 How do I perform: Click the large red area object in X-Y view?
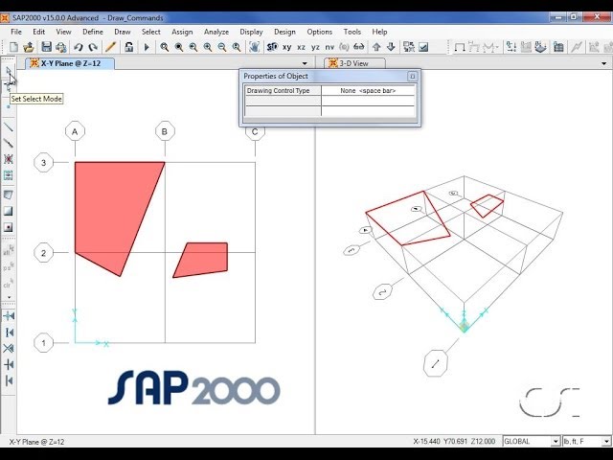[109, 211]
